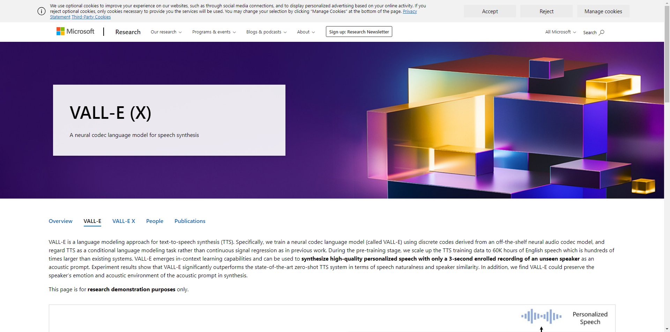Reject optional cookies
This screenshot has height=332, width=670.
[x=546, y=11]
